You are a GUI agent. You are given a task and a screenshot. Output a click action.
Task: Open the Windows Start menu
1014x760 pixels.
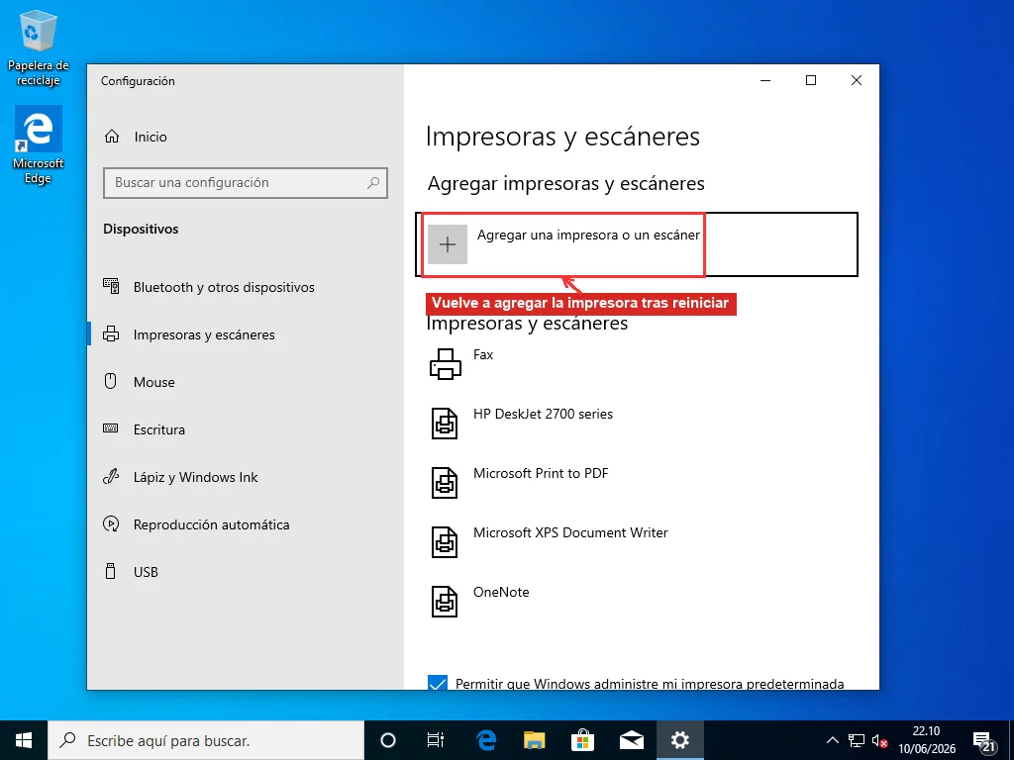[x=24, y=740]
